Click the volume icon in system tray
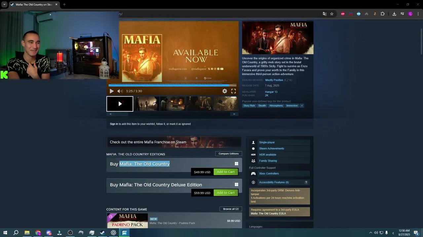This screenshot has height=237, width=423. click(376, 233)
